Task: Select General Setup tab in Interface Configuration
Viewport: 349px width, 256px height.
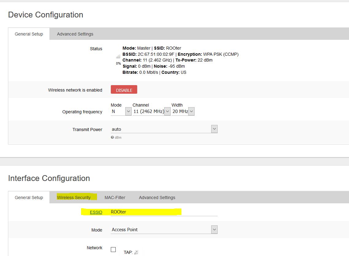Action: click(x=29, y=198)
